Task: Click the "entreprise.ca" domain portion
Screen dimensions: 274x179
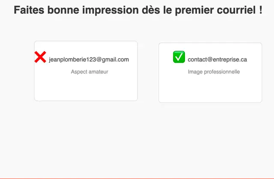Action: [x=230, y=60]
